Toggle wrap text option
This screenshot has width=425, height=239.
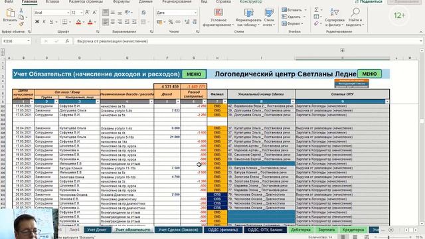pyautogui.click(x=143, y=13)
